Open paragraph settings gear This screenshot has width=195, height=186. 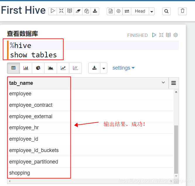tap(176, 35)
